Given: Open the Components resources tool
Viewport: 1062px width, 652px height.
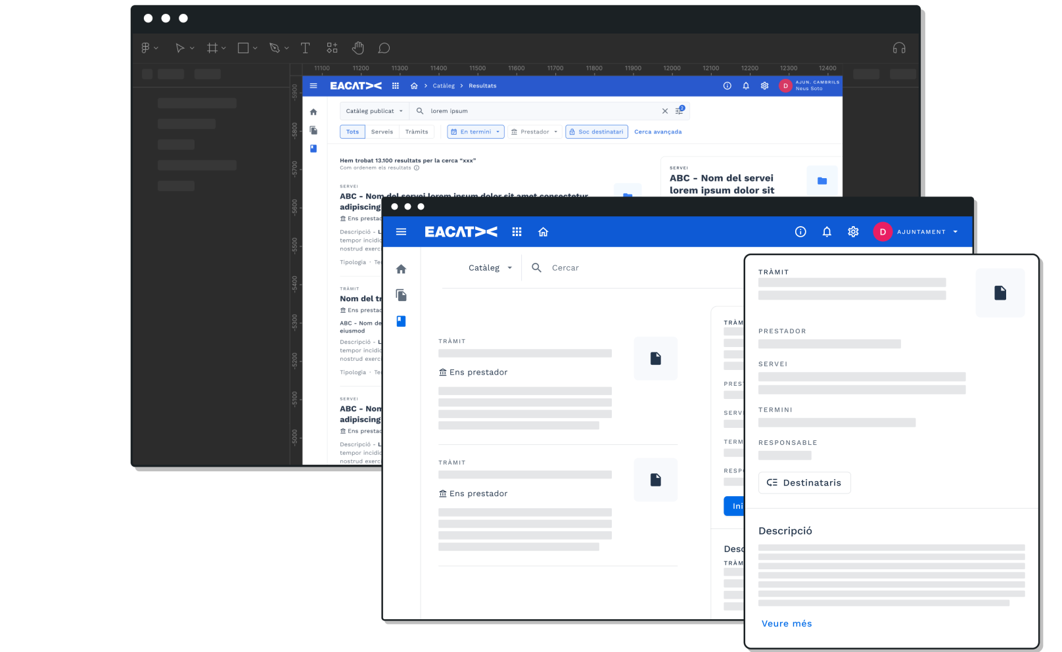Looking at the screenshot, I should point(332,48).
